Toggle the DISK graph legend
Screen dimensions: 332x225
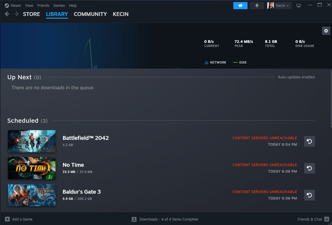coord(240,63)
